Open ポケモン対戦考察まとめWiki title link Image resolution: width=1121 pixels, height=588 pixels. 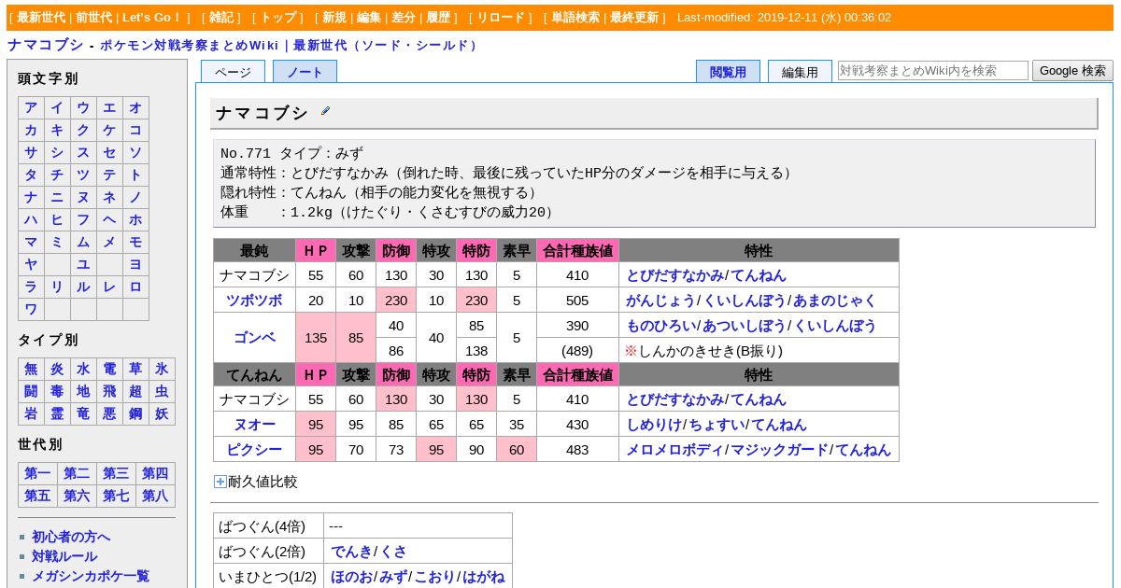(190, 45)
